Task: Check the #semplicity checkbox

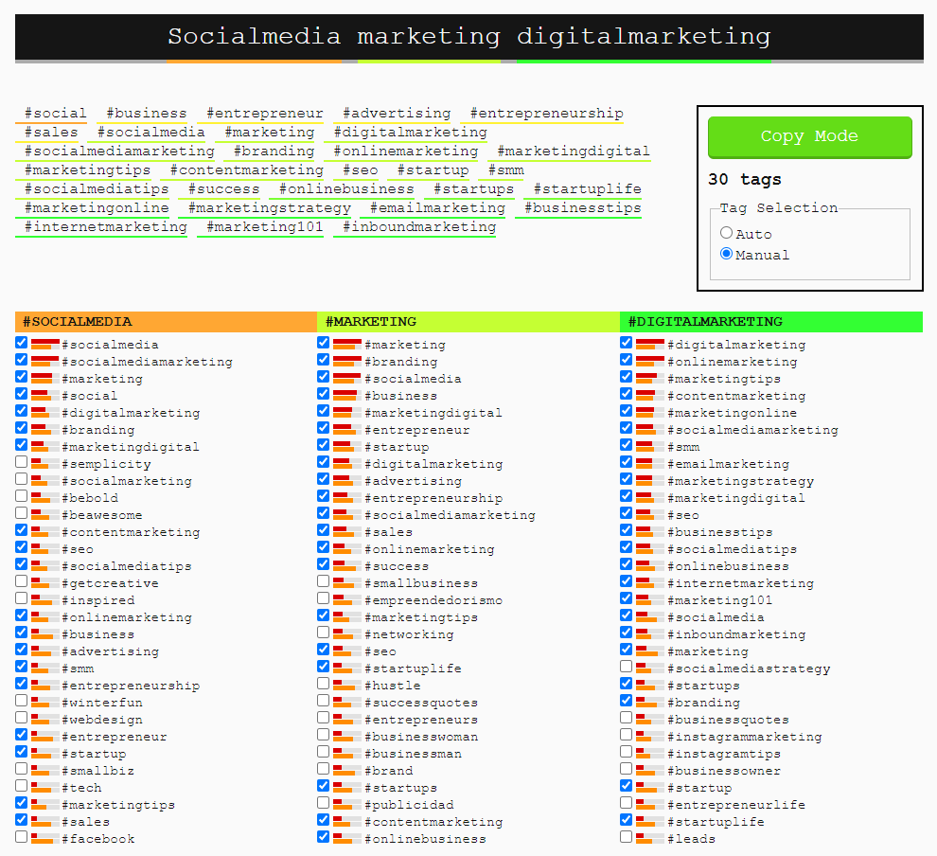Action: click(x=22, y=462)
